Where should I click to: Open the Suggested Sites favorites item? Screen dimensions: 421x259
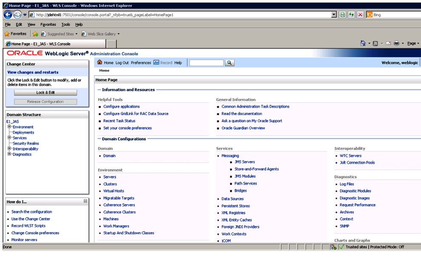(x=59, y=34)
